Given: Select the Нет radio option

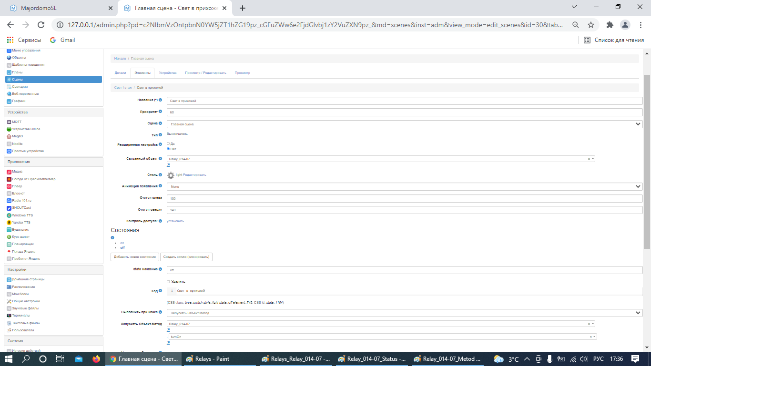Looking at the screenshot, I should pos(168,149).
